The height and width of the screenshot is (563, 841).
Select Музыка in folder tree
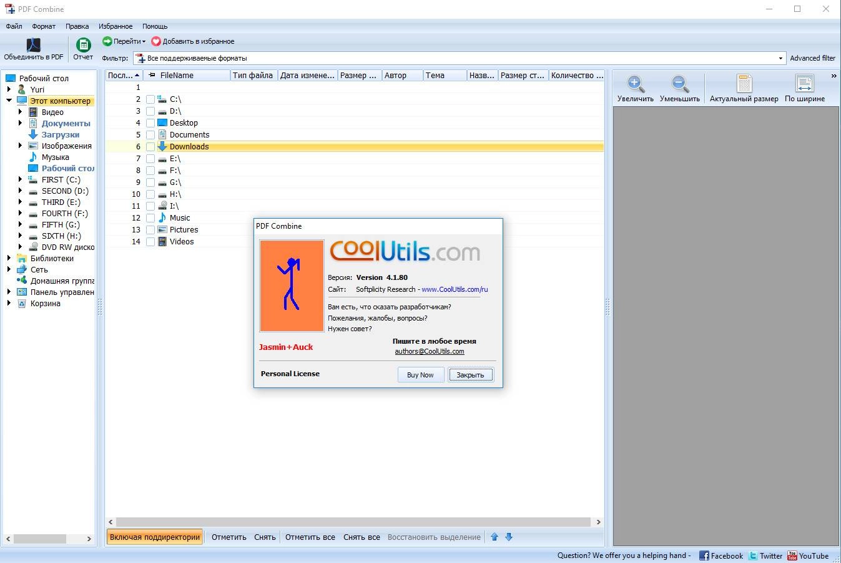click(x=55, y=157)
